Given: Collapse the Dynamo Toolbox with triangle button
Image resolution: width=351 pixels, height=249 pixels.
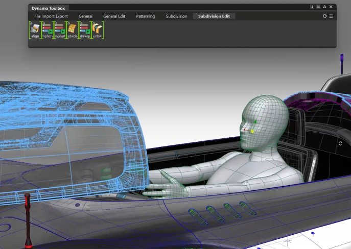Looking at the screenshot, I should (x=324, y=7).
